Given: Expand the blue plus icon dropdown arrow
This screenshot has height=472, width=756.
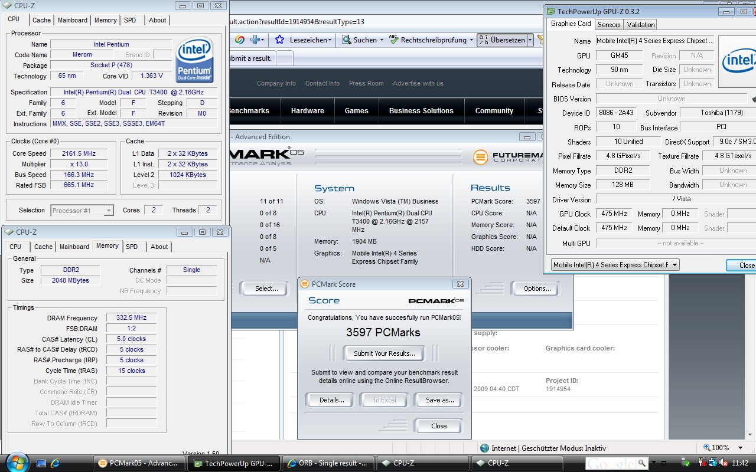Looking at the screenshot, I should 263,40.
